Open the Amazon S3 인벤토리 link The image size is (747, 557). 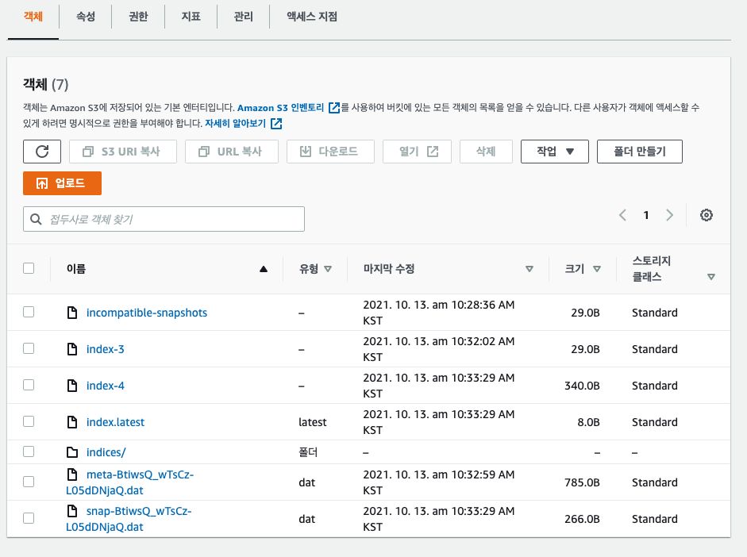(x=280, y=108)
